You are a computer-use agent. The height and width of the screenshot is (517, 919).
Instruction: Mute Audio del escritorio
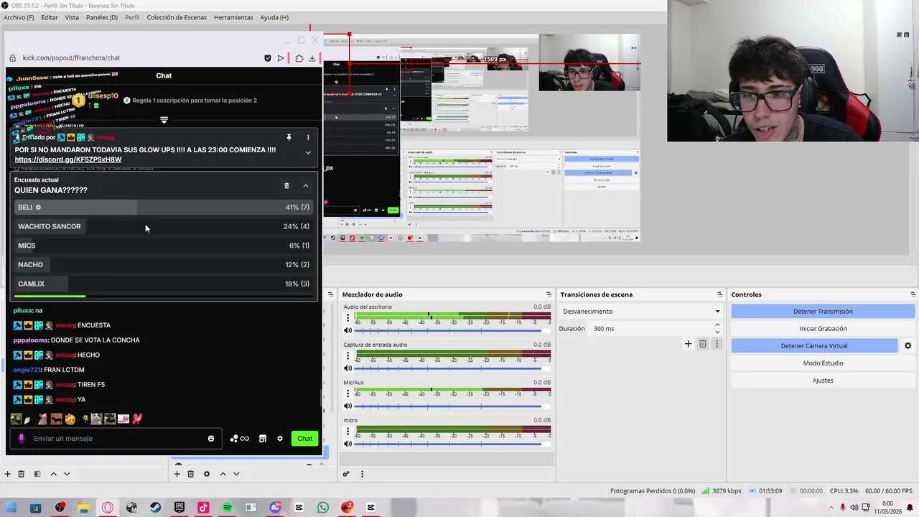[348, 330]
